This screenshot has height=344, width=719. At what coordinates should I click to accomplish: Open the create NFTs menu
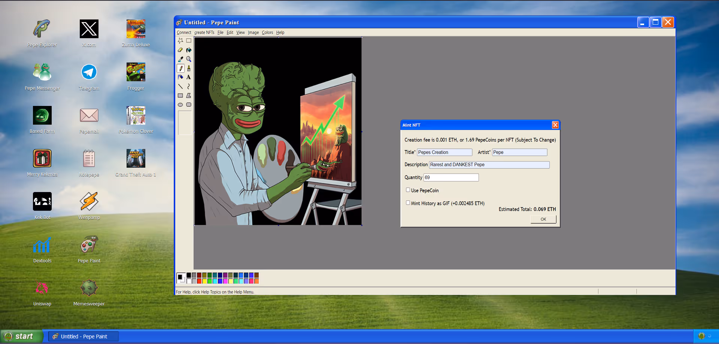(204, 33)
